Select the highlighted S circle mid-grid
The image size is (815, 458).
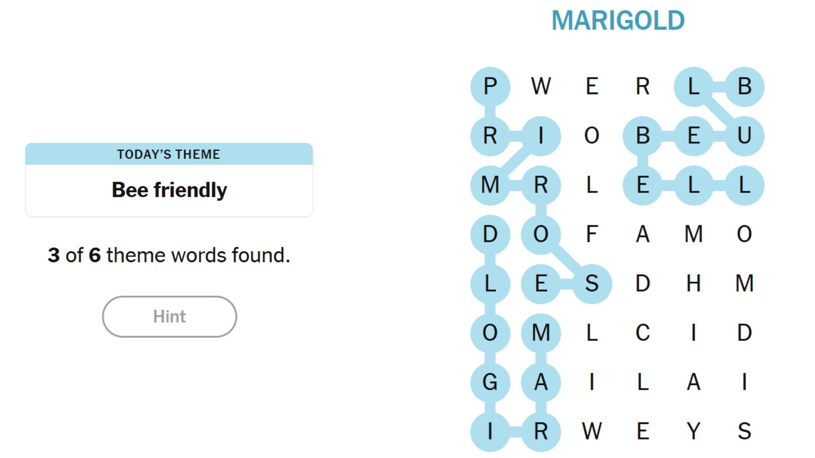[592, 283]
